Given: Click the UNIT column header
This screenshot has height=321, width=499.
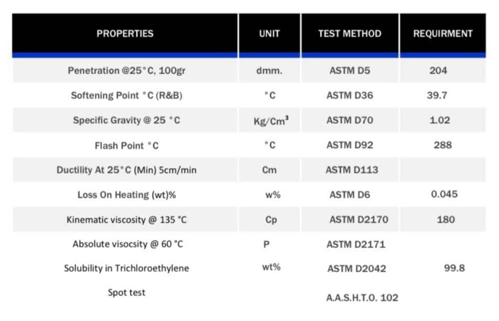Looking at the screenshot, I should [x=269, y=34].
